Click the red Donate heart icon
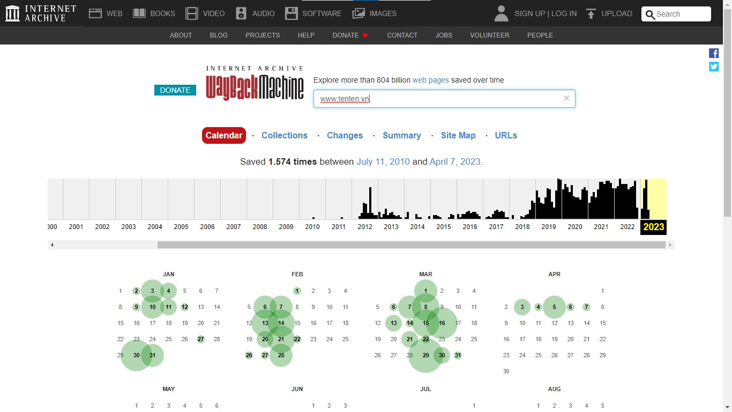This screenshot has width=732, height=412. (x=365, y=35)
